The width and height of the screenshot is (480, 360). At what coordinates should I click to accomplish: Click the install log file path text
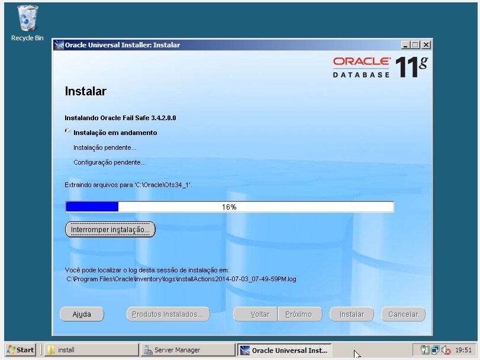tap(180, 278)
